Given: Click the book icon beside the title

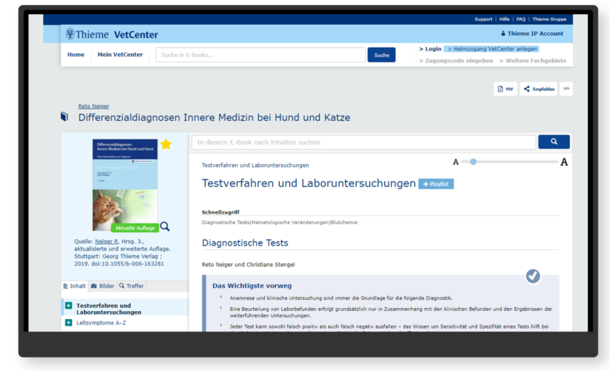Looking at the screenshot, I should pos(65,116).
